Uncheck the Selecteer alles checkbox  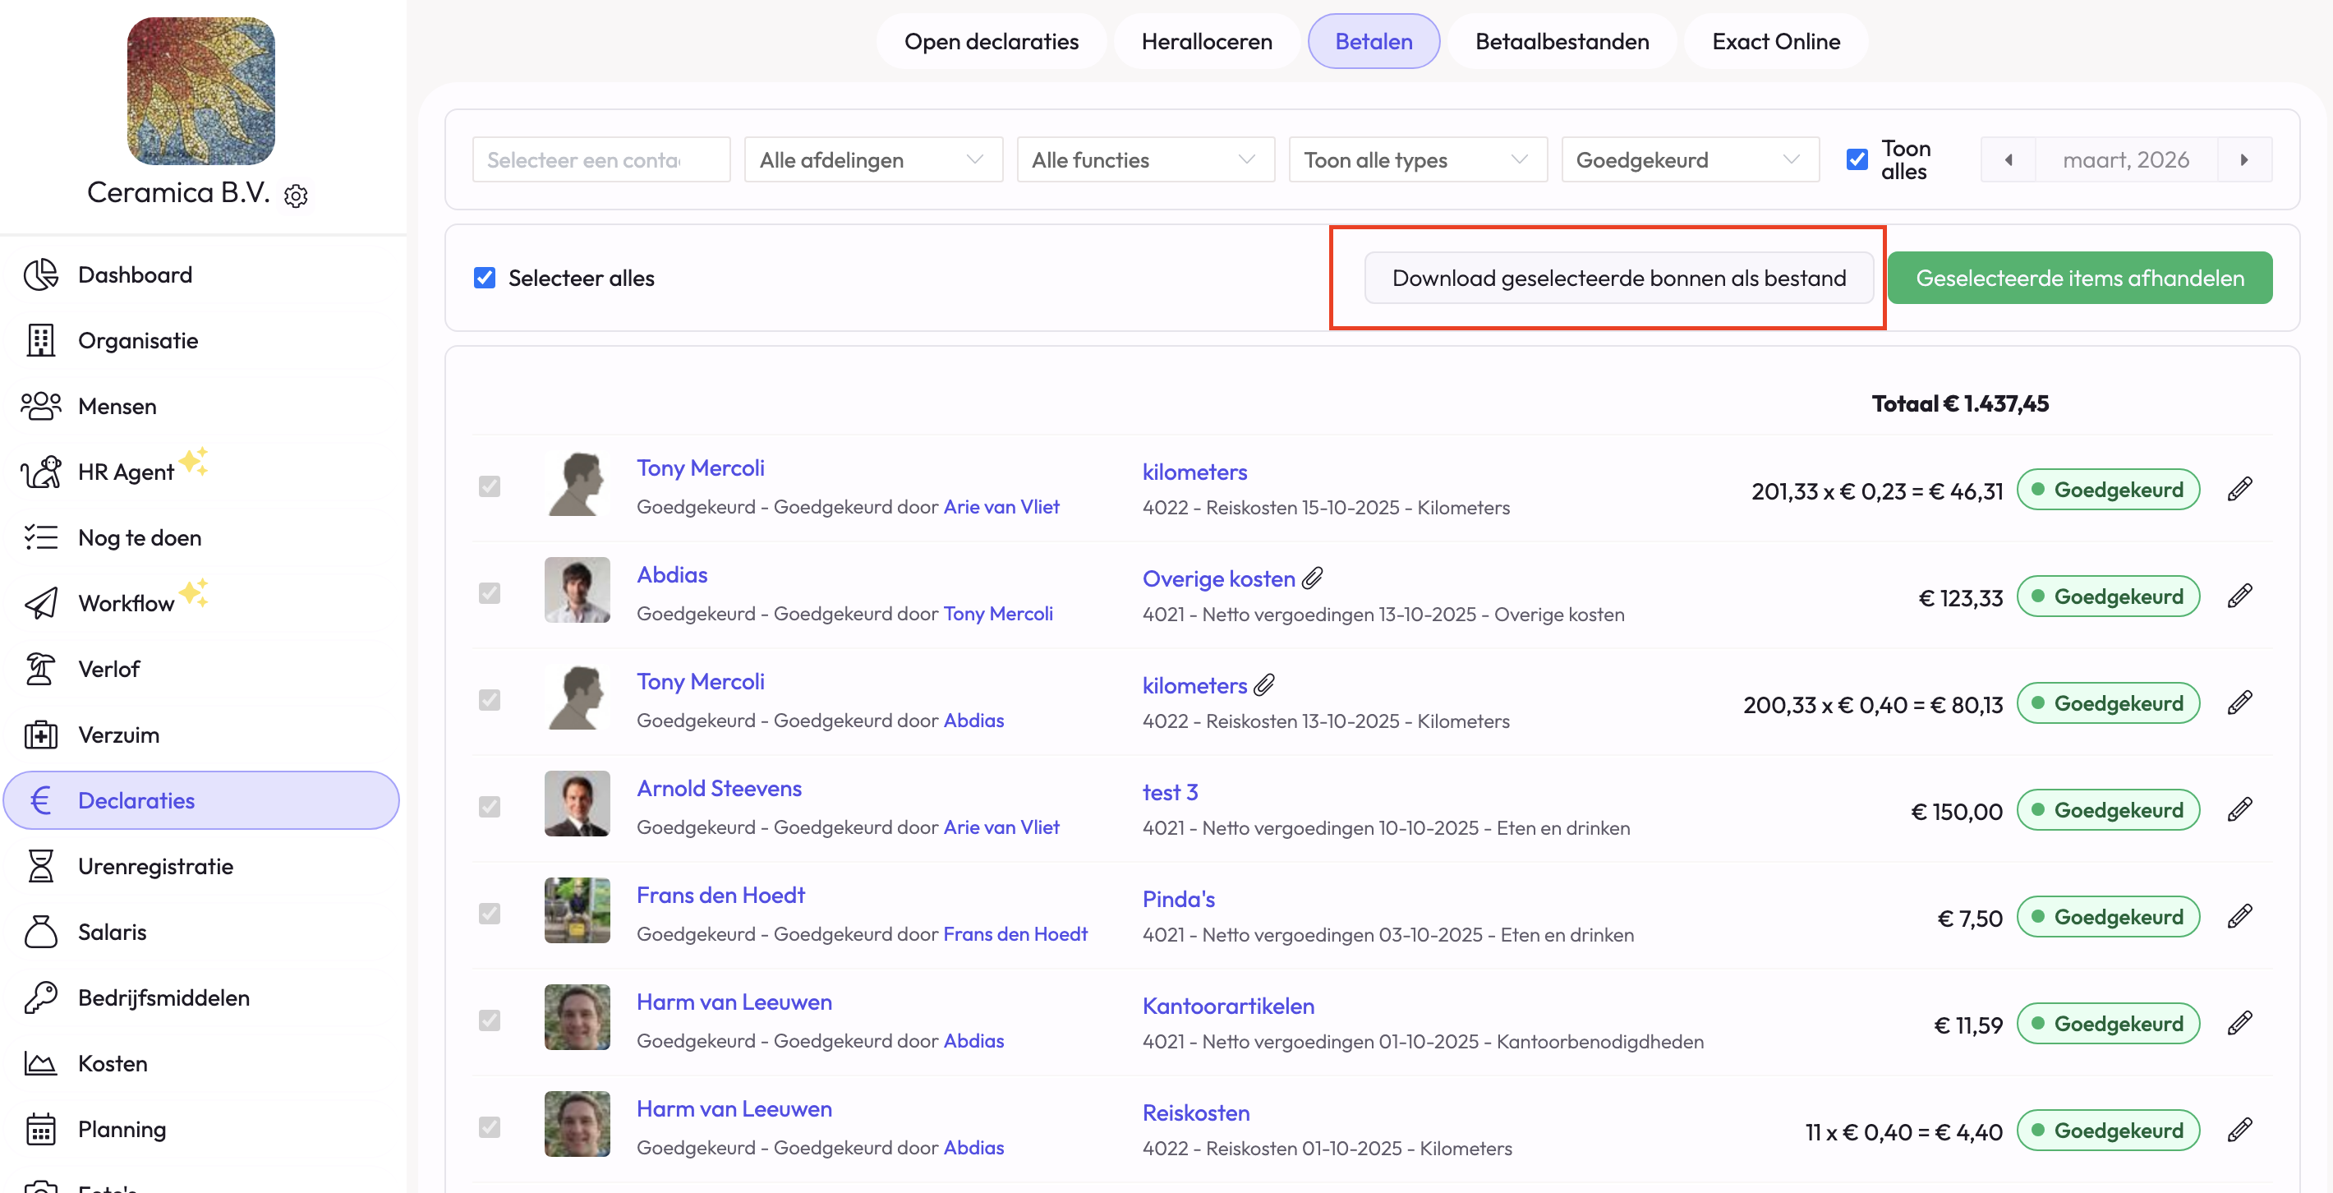(x=485, y=278)
